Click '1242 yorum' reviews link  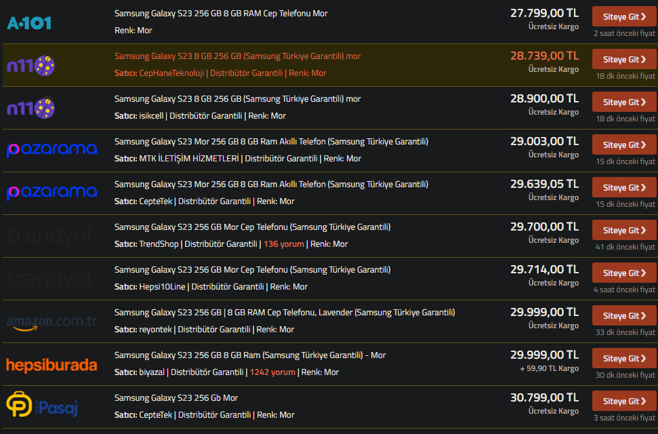pos(272,372)
